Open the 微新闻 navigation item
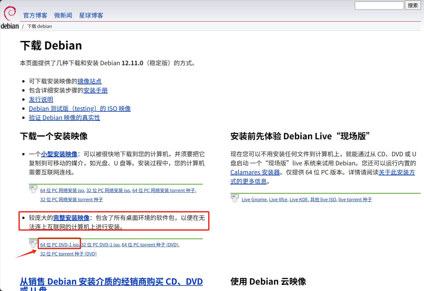This screenshot has height=291, width=424. coord(63,15)
